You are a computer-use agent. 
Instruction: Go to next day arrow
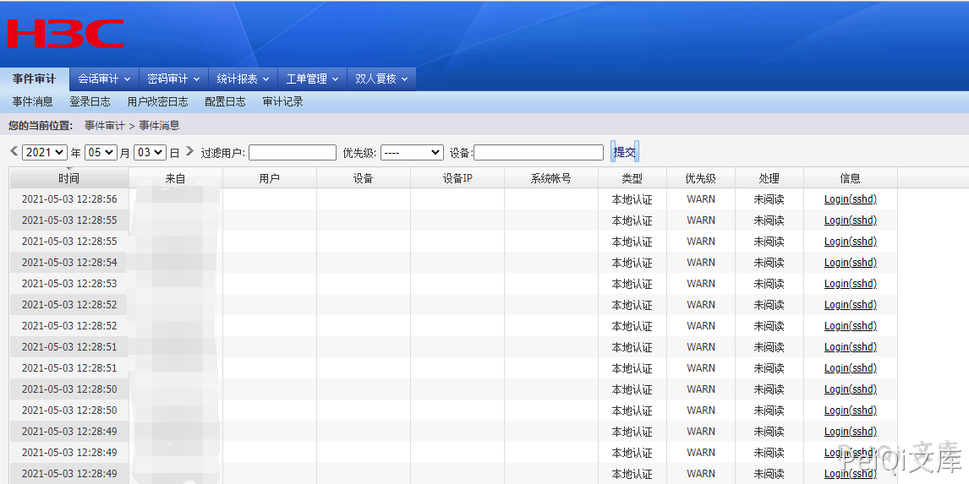click(189, 151)
